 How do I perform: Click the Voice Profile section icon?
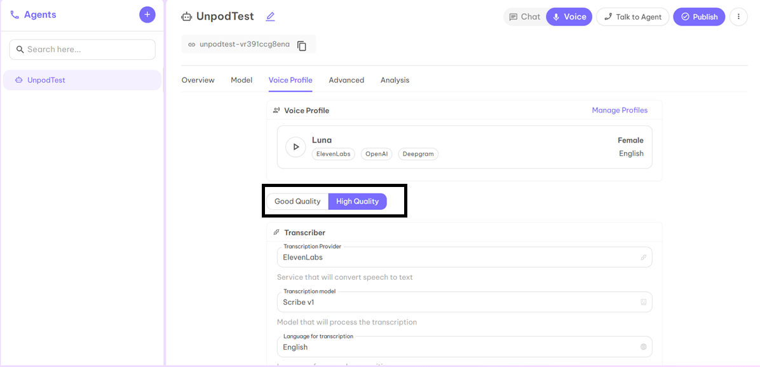coord(276,110)
